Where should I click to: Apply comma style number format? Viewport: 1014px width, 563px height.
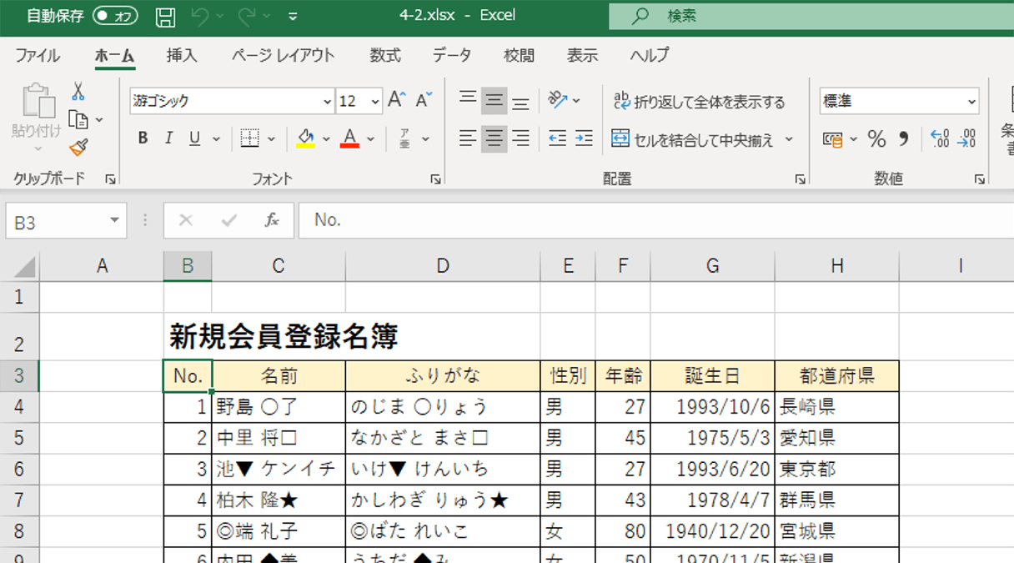[x=904, y=139]
